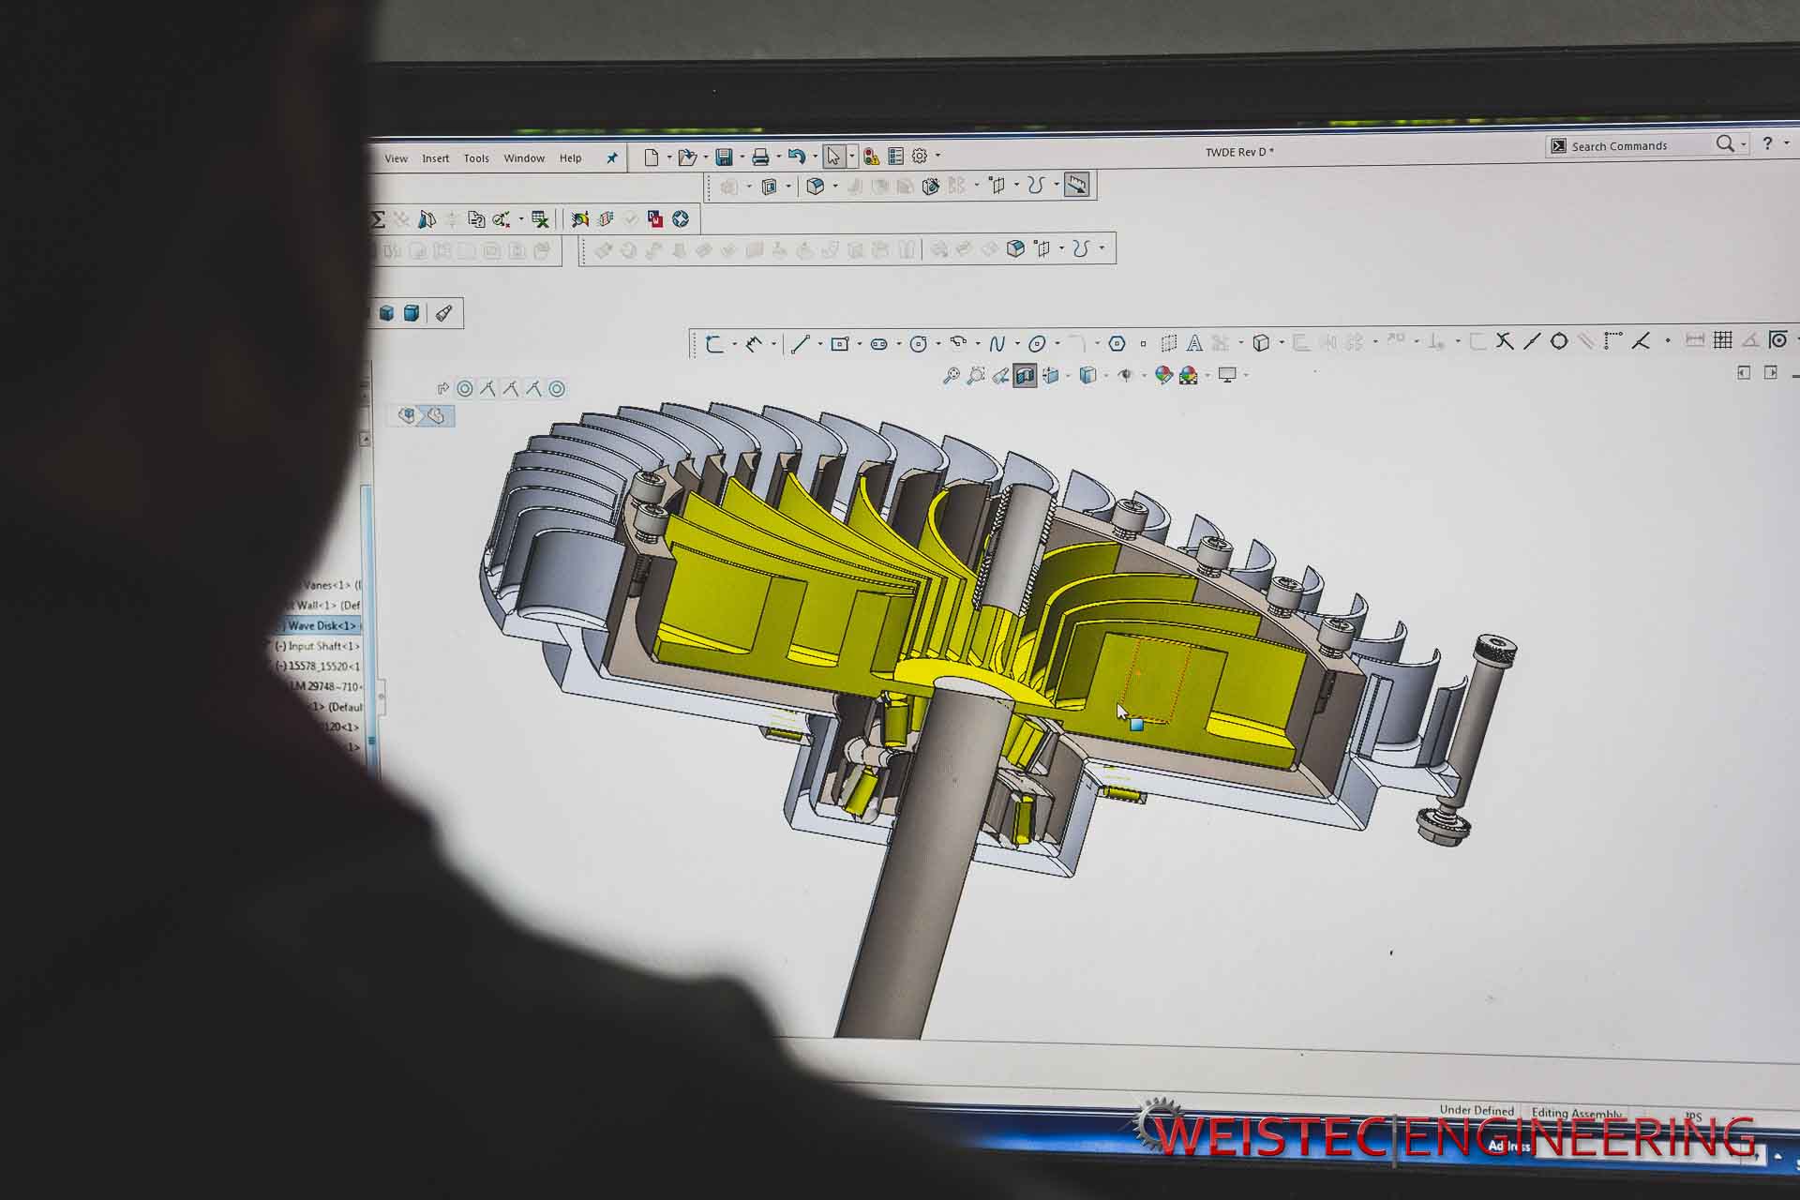
Task: Select the Arc sketch tool
Action: point(957,343)
